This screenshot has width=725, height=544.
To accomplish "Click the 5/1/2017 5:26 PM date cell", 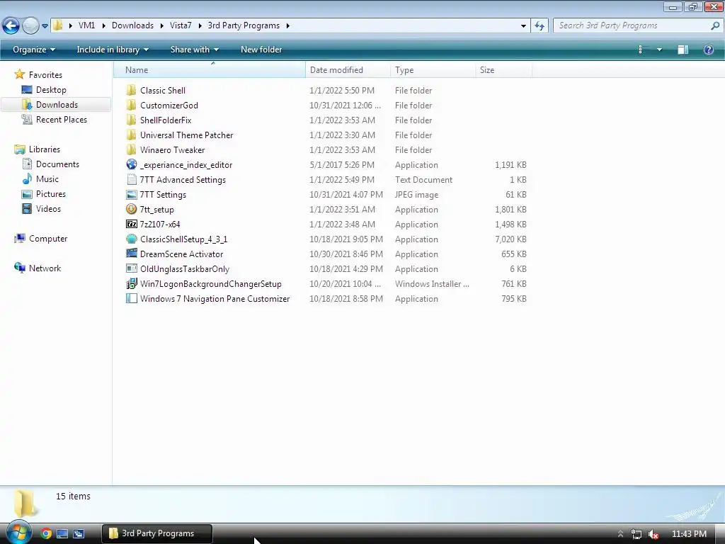I will pos(342,164).
